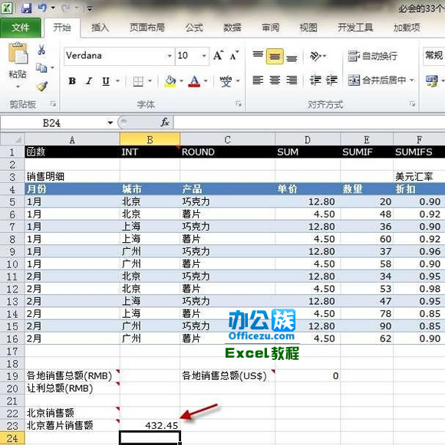Switch to the 公式 Formulas tab
Image resolution: width=445 pixels, height=445 pixels.
tap(194, 28)
